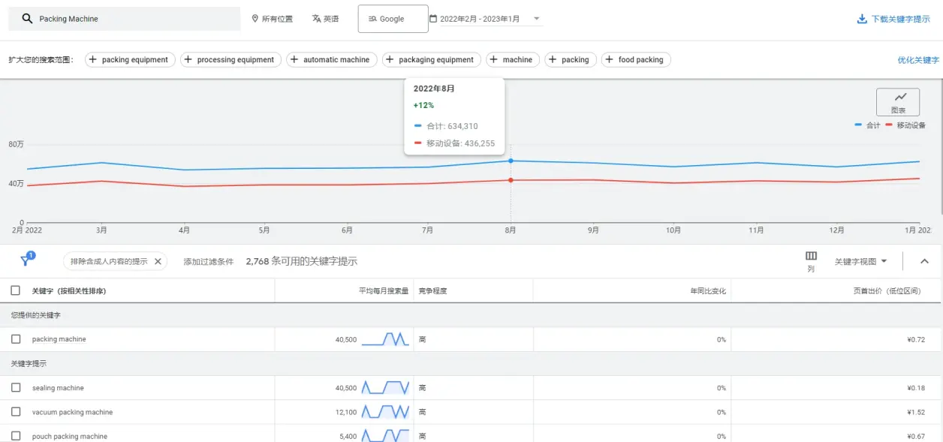Click the 5,400 search volume value
Screen dimensions: 943x442
pyautogui.click(x=348, y=436)
